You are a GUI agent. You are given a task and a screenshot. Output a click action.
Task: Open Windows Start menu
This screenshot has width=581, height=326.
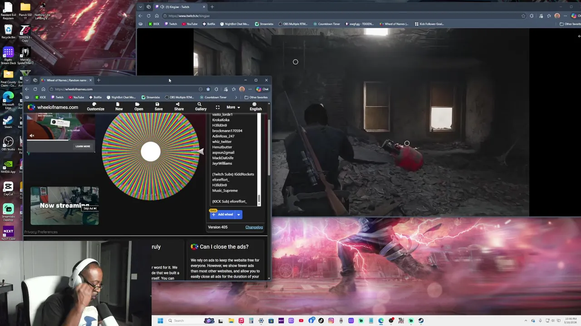point(160,321)
